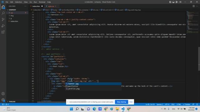Viewport: 200px width, 112px height.
Task: Open the Source Control view
Action: pos(3,19)
